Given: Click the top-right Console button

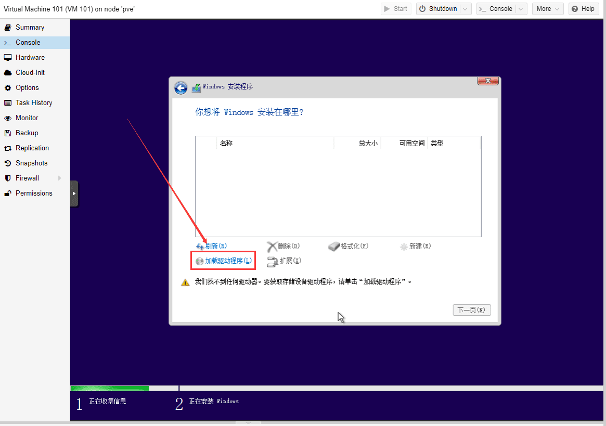Looking at the screenshot, I should click(496, 9).
